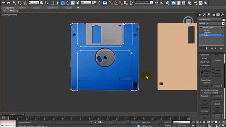The width and height of the screenshot is (226, 127).
Task: Toggle Window/Crossing selection icon
Action: pos(56,3)
